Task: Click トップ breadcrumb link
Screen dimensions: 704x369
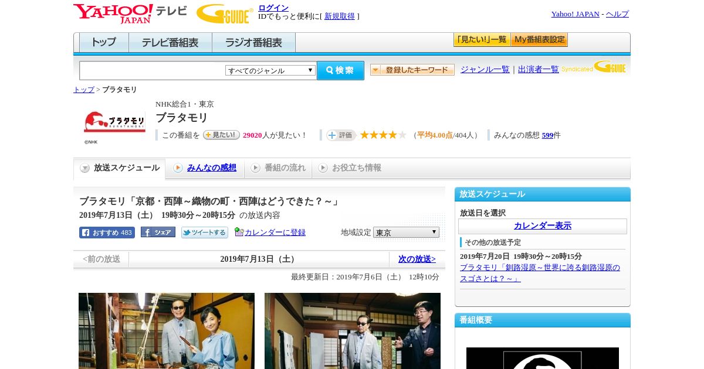Action: click(x=83, y=90)
